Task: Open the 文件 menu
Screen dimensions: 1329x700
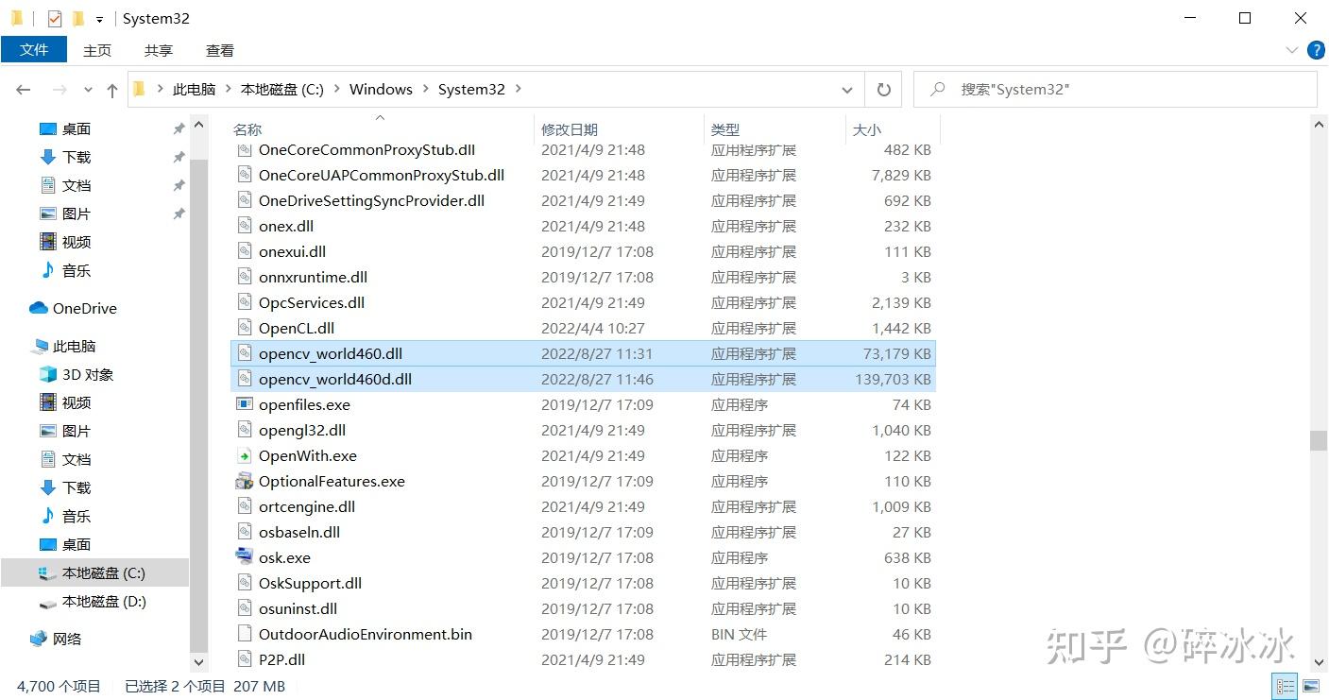Action: [x=34, y=50]
